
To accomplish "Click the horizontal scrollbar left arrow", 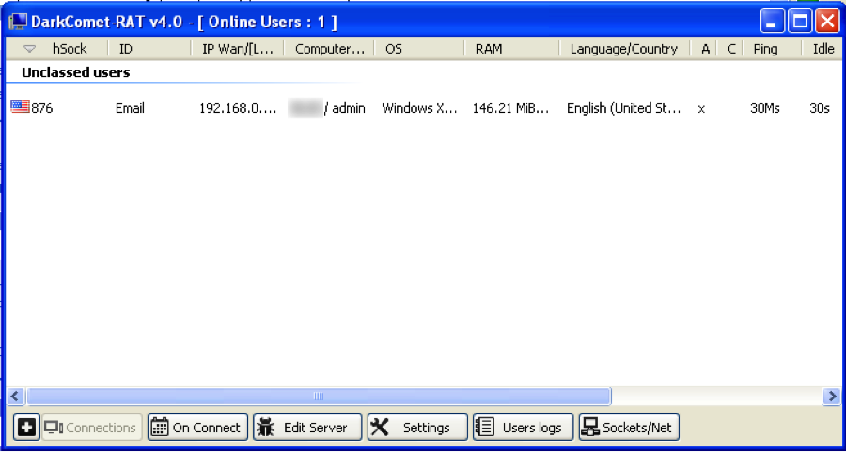I will pyautogui.click(x=15, y=397).
